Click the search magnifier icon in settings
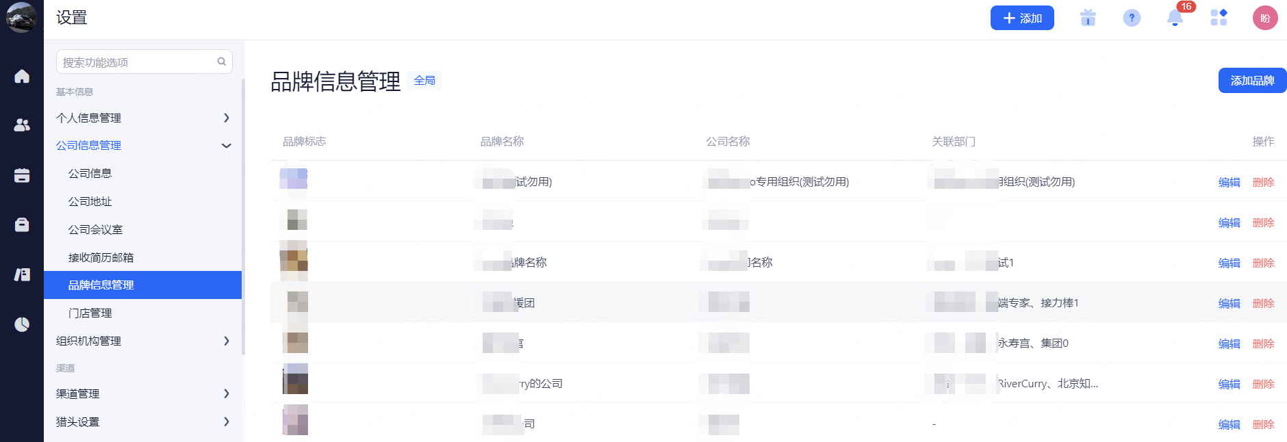Screen dimensions: 1287x442 click(x=221, y=62)
